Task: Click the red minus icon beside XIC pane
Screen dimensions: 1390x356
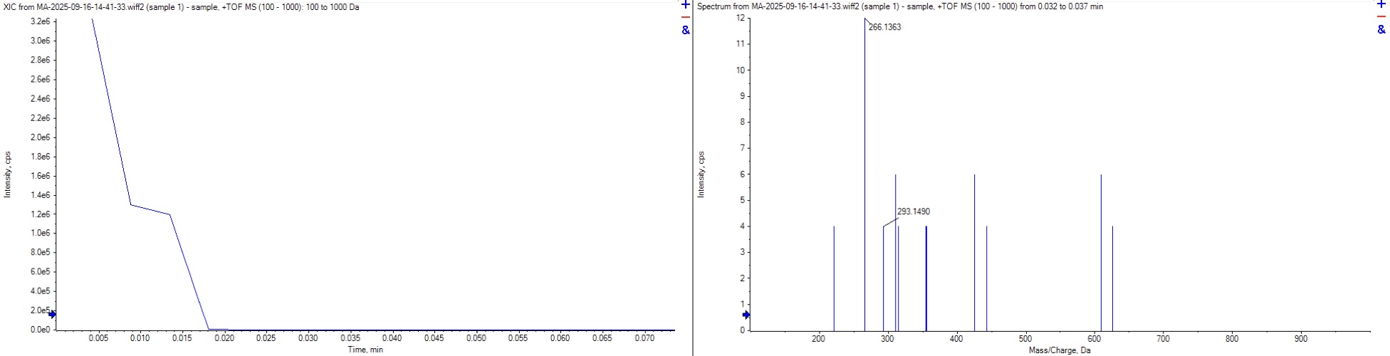Action: [686, 17]
